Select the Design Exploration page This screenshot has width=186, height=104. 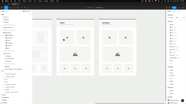pyautogui.click(x=8, y=27)
